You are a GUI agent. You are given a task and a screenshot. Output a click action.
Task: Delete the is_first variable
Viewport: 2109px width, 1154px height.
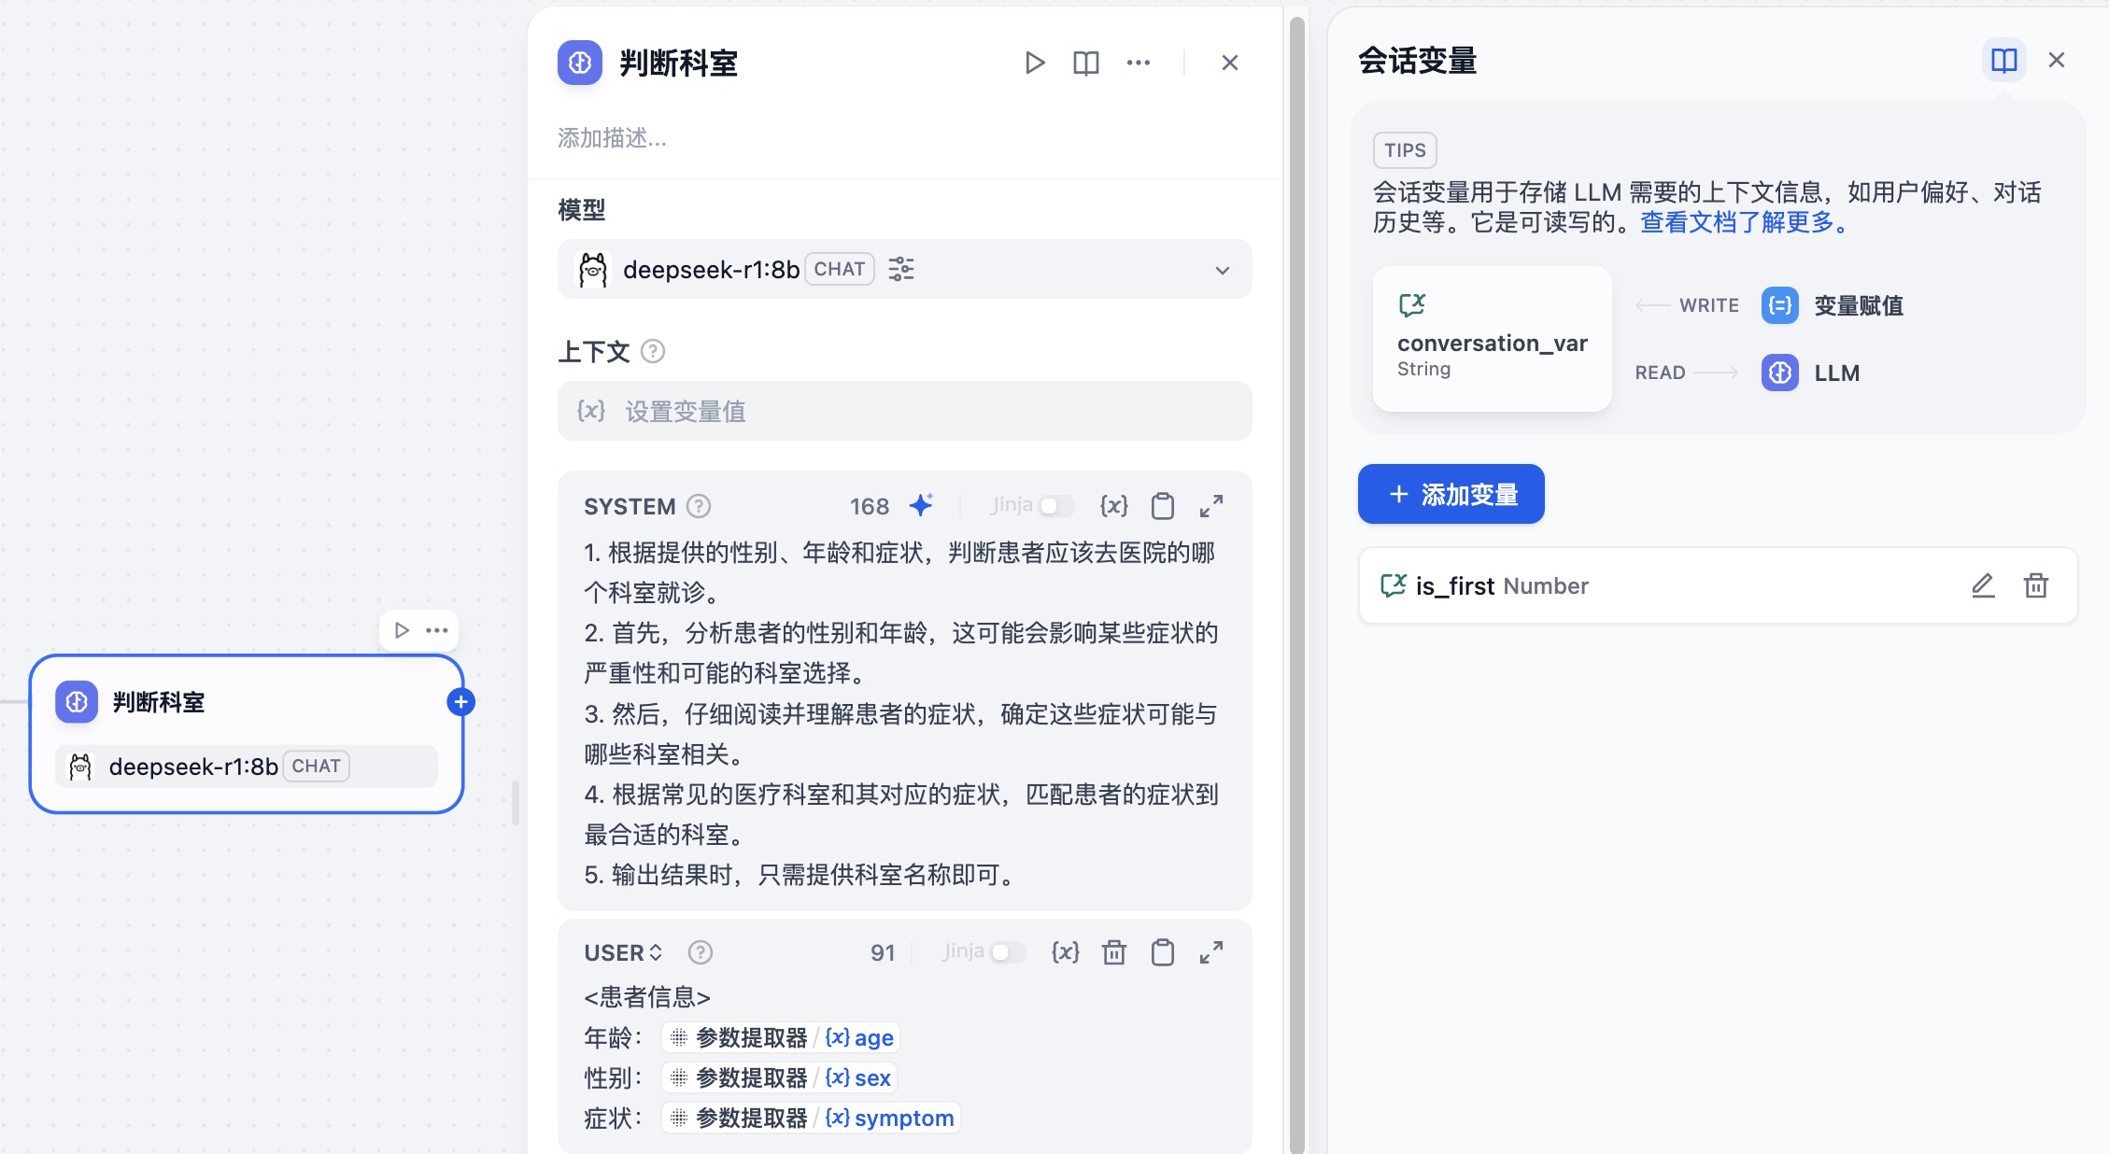click(2035, 585)
